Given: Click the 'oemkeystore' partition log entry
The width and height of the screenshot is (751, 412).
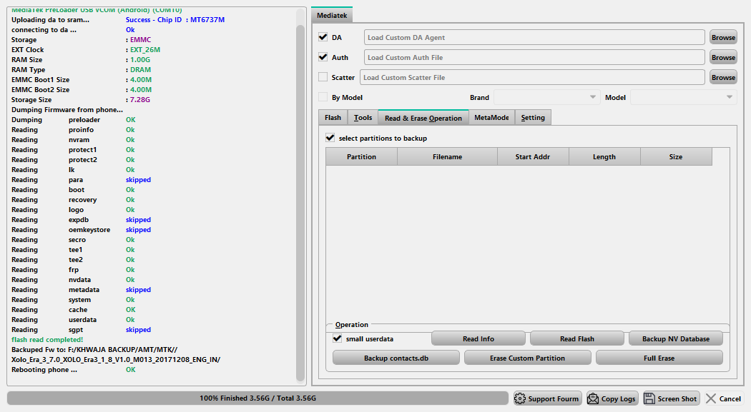Looking at the screenshot, I should 89,229.
